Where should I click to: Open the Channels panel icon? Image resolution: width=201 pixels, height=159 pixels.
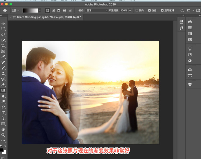tap(190, 70)
